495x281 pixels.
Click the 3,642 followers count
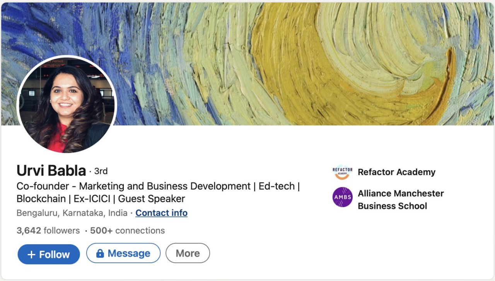tap(29, 231)
